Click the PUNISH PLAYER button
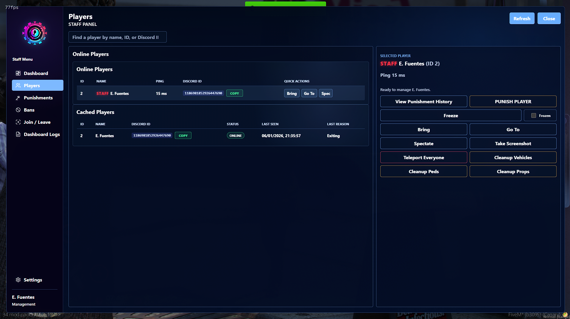570x319 pixels. click(x=513, y=101)
